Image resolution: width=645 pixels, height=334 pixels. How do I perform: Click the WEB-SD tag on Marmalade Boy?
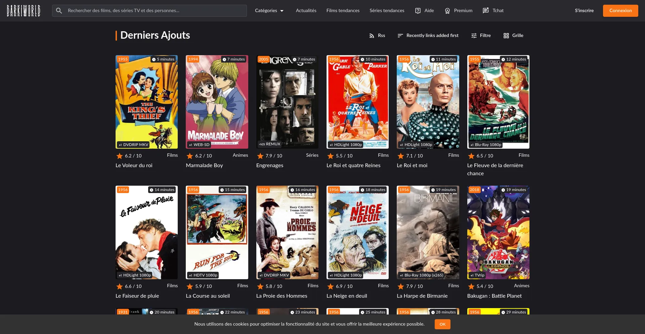[199, 145]
